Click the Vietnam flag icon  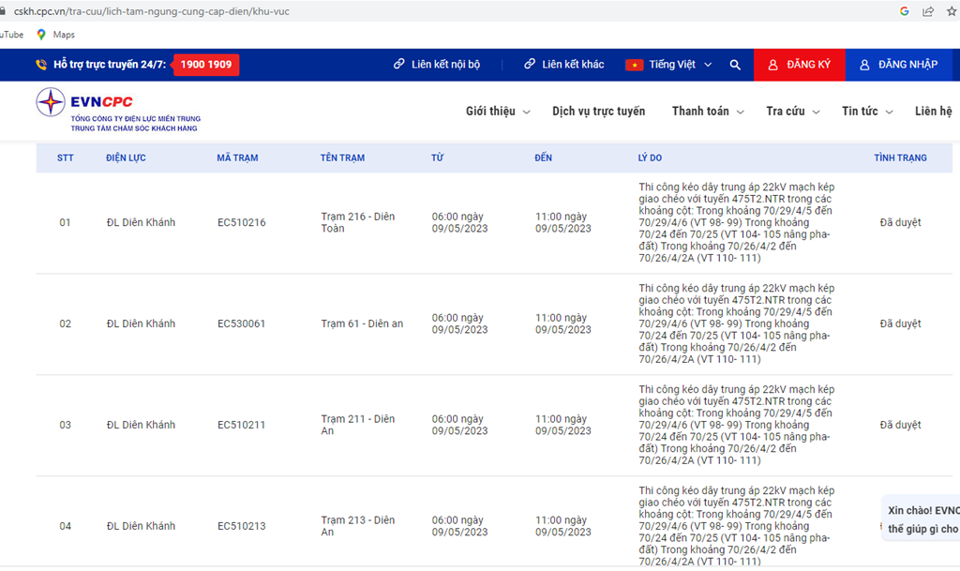point(634,65)
